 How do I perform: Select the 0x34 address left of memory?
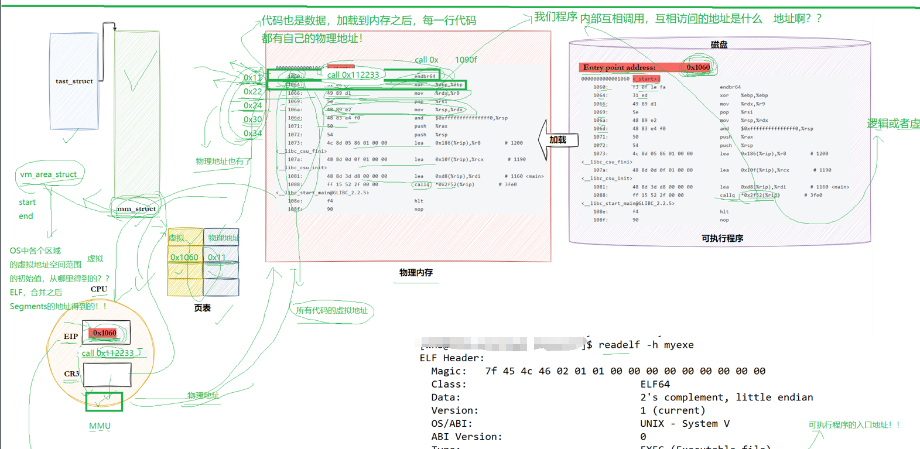(x=253, y=133)
